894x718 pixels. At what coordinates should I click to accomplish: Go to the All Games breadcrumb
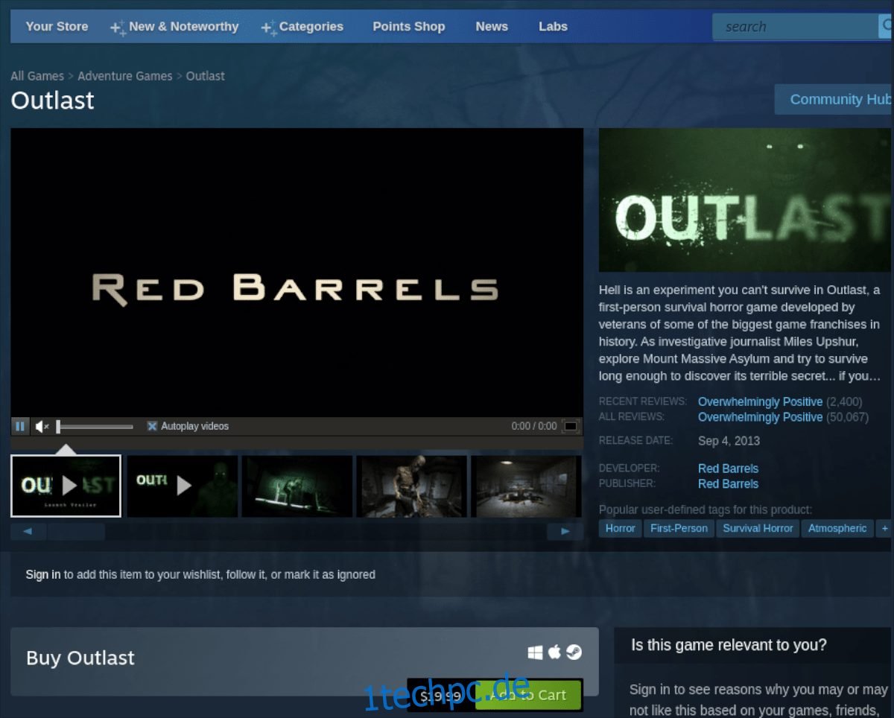click(x=37, y=76)
